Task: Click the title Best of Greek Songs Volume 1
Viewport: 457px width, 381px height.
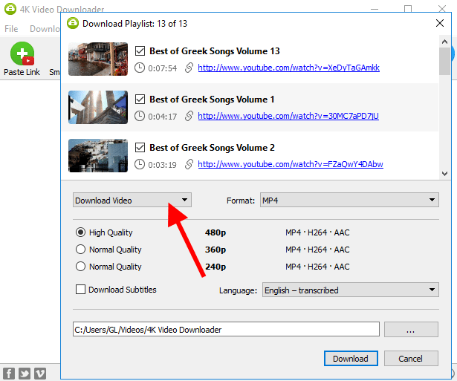Action: [x=212, y=100]
